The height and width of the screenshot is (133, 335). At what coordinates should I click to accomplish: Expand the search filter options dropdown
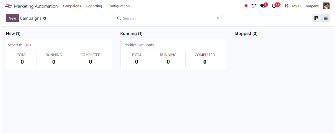(x=218, y=18)
